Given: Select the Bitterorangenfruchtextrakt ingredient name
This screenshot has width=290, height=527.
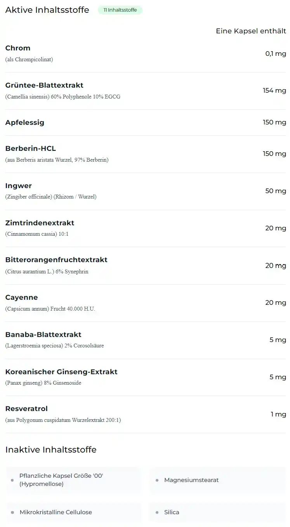Looking at the screenshot, I should tap(56, 260).
